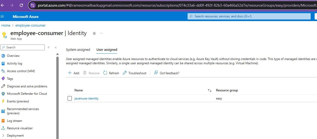Viewport: 317px width, 139px height.
Task: Open site information icon in address bar
Action: 33,5
